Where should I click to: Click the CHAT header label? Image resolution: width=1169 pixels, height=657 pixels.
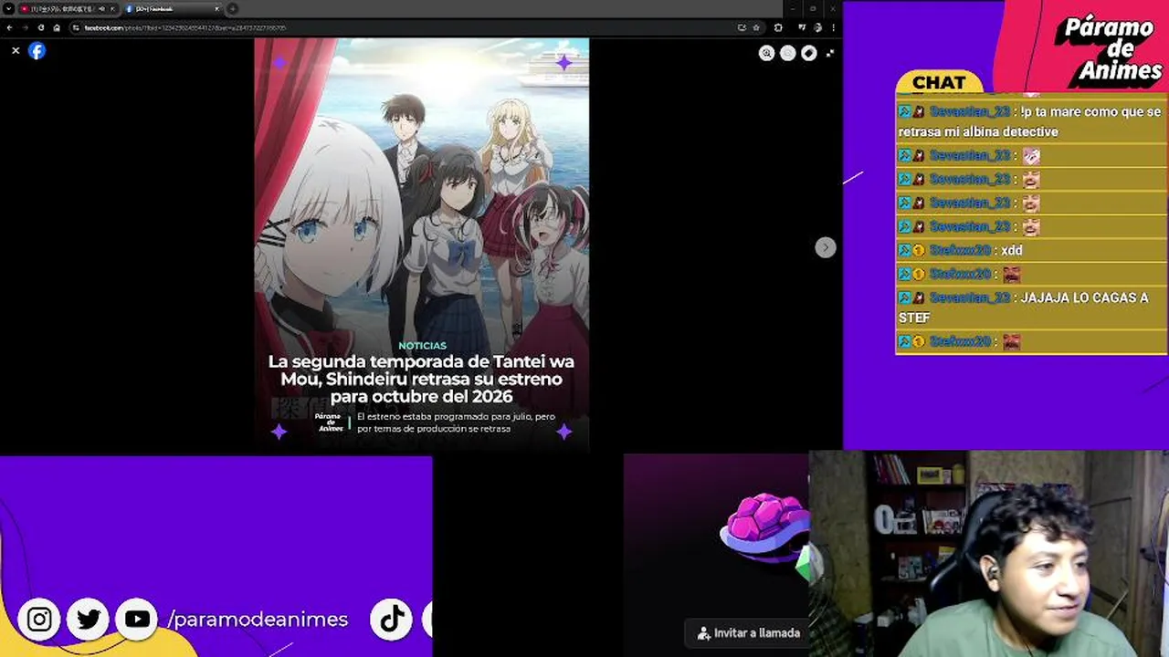939,83
